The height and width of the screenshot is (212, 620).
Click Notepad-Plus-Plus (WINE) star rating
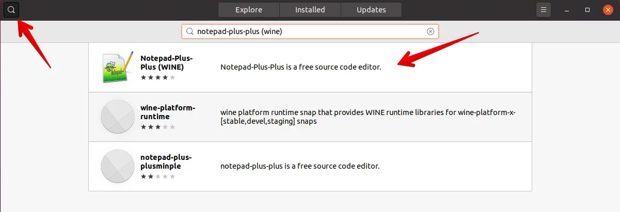tap(158, 77)
